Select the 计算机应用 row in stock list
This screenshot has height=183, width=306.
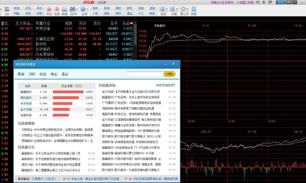click(67, 39)
